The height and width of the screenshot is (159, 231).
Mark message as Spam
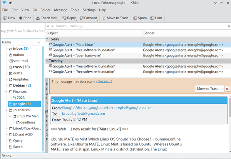pyautogui.click(x=140, y=18)
